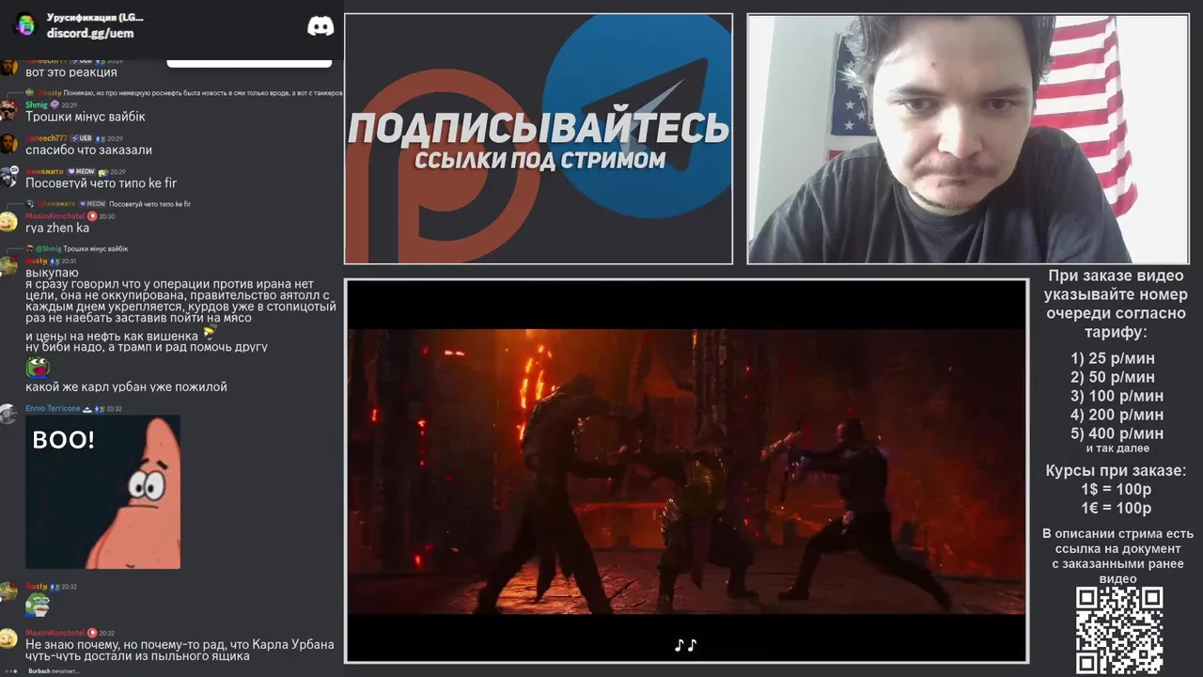Open Shmig's bulldog avatar
Viewport: 1203px width, 677px height.
8,111
